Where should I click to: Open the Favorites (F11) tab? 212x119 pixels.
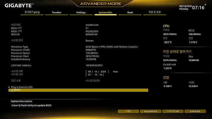pyautogui.click(x=32, y=12)
